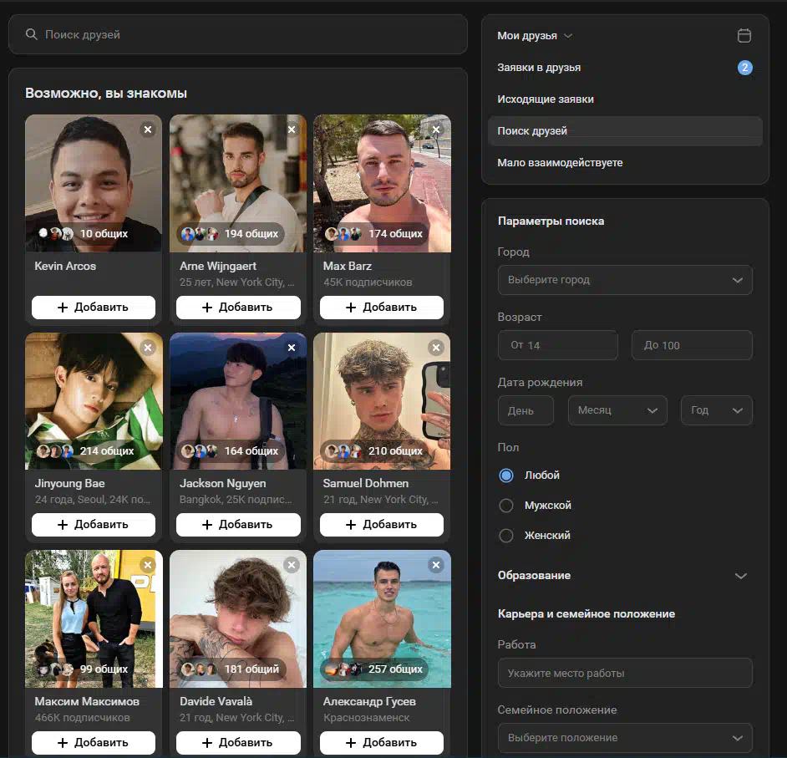Image resolution: width=787 pixels, height=758 pixels.
Task: Open the Месяц birth month dropdown
Action: coord(617,410)
